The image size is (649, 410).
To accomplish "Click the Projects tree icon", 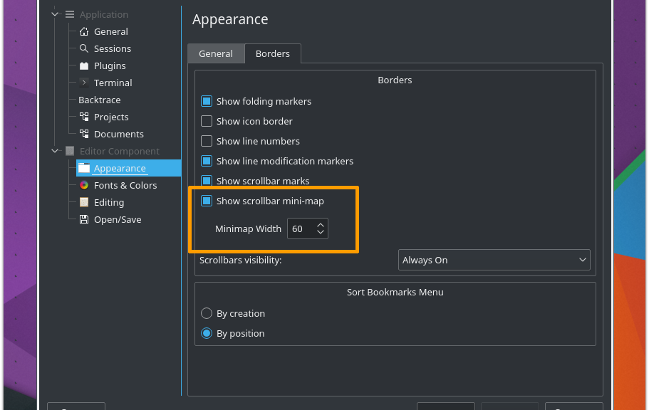I will [84, 117].
